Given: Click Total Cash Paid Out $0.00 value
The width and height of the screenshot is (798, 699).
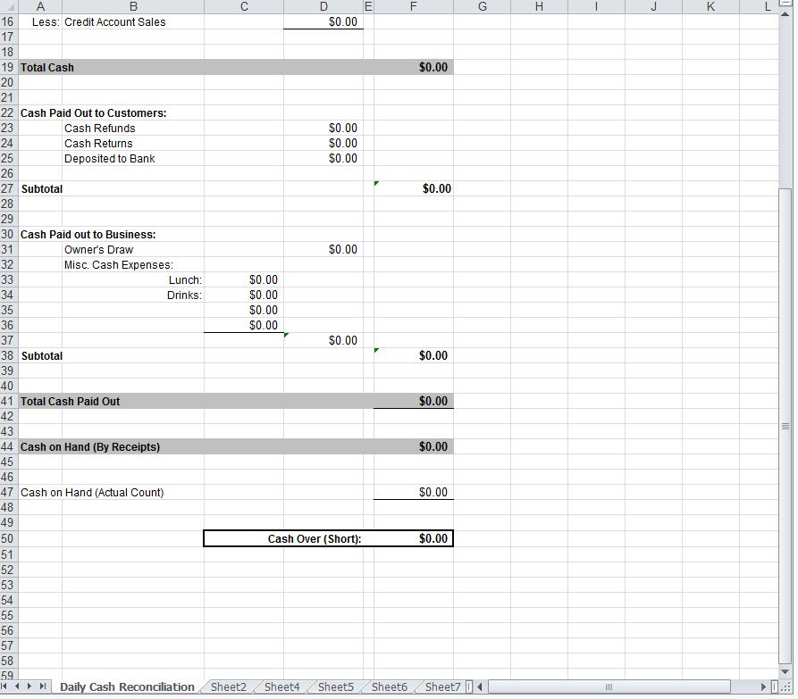Looking at the screenshot, I should pos(433,401).
